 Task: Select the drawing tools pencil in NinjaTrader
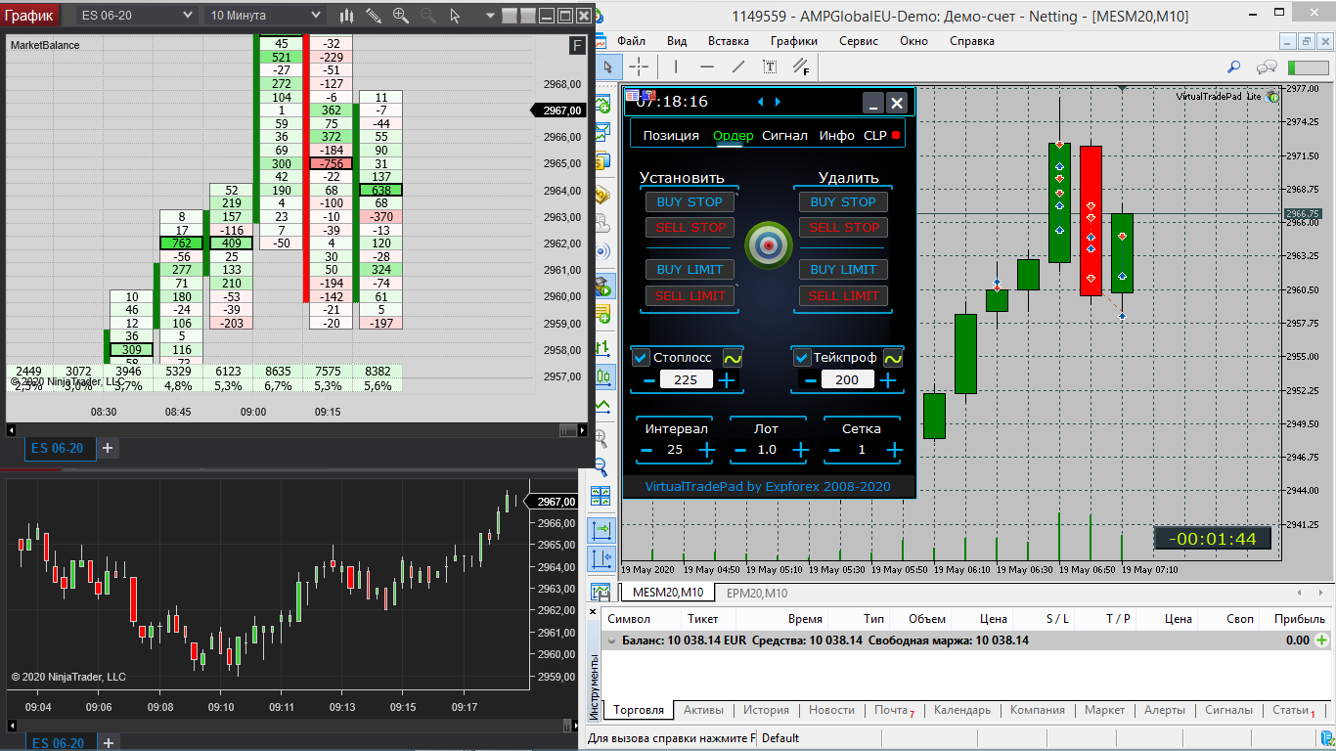[374, 16]
